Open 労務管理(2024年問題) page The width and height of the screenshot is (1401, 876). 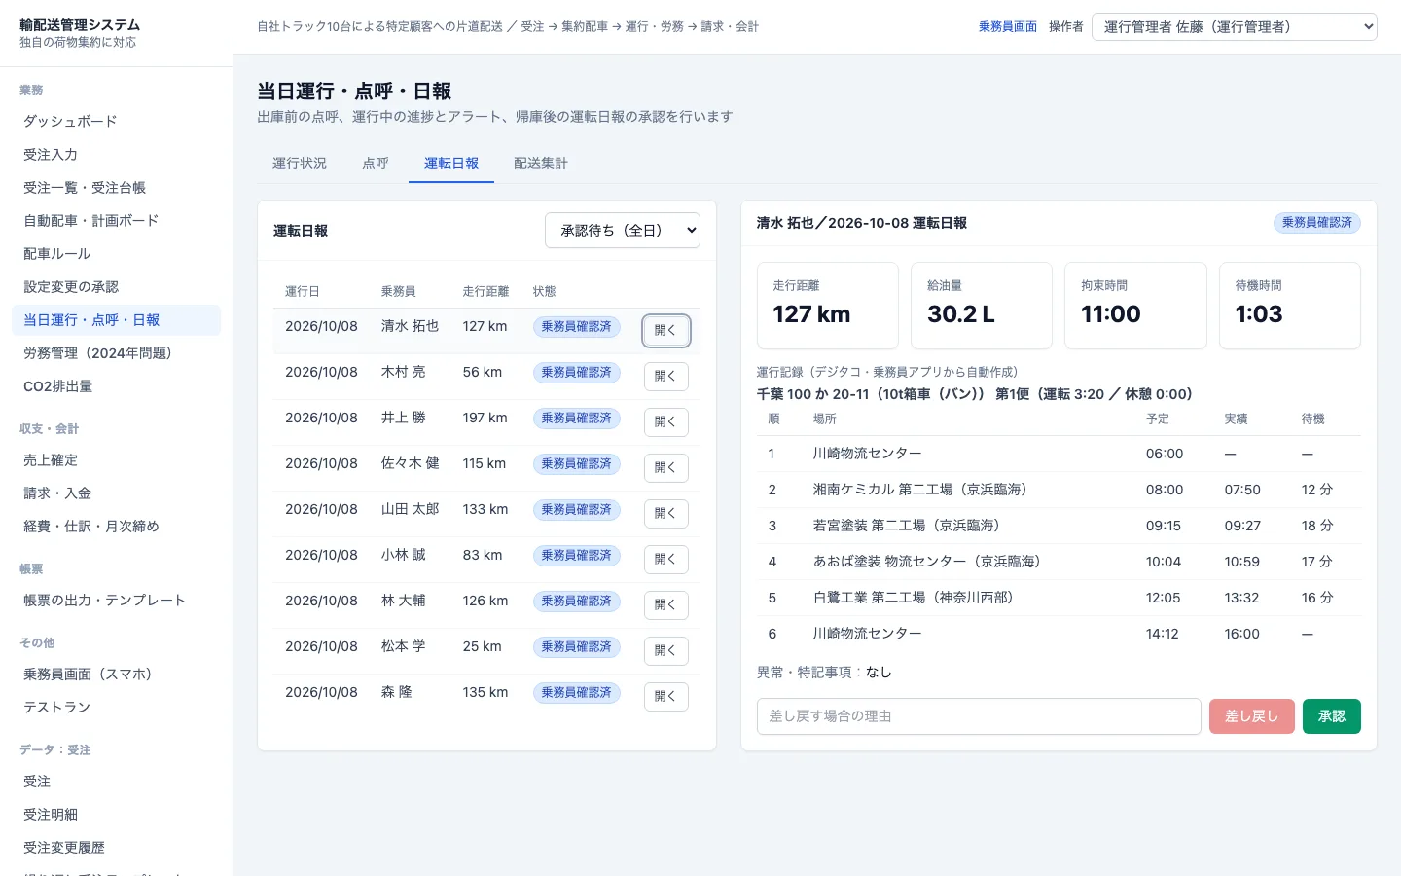[x=117, y=353]
